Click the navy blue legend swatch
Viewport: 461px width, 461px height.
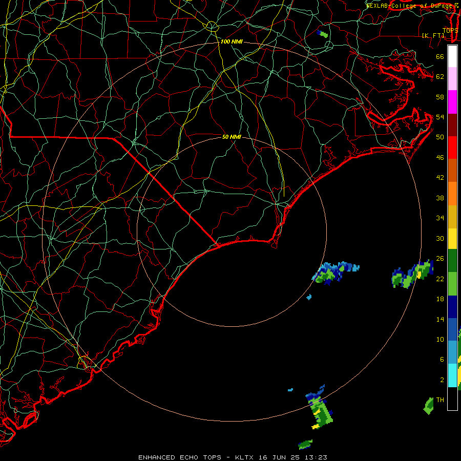coord(452,307)
